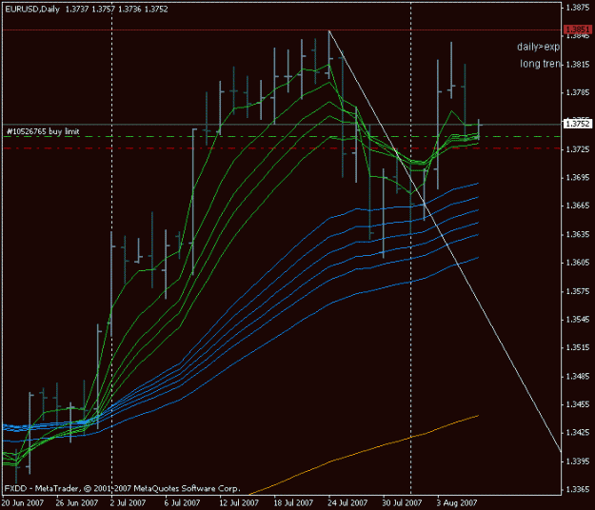
Task: Click the 1.3665 price axis value
Action: coord(578,206)
